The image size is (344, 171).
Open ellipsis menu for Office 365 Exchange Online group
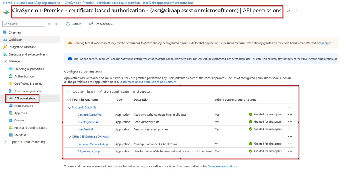(x=290, y=137)
